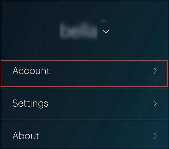Go to Account details via right arrow
The height and width of the screenshot is (149, 169).
[x=155, y=71]
